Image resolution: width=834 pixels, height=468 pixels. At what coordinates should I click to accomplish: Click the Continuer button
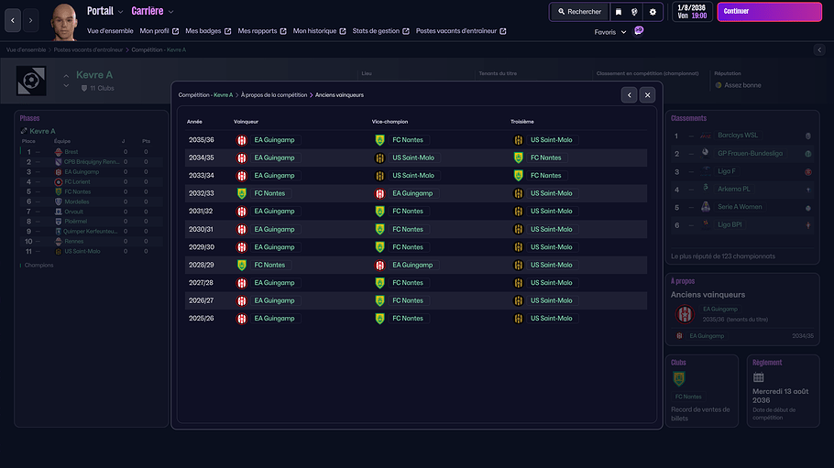click(769, 12)
